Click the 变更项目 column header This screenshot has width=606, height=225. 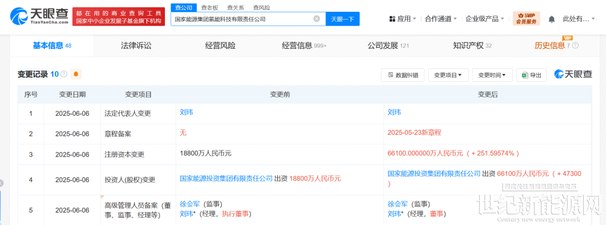coord(139,95)
